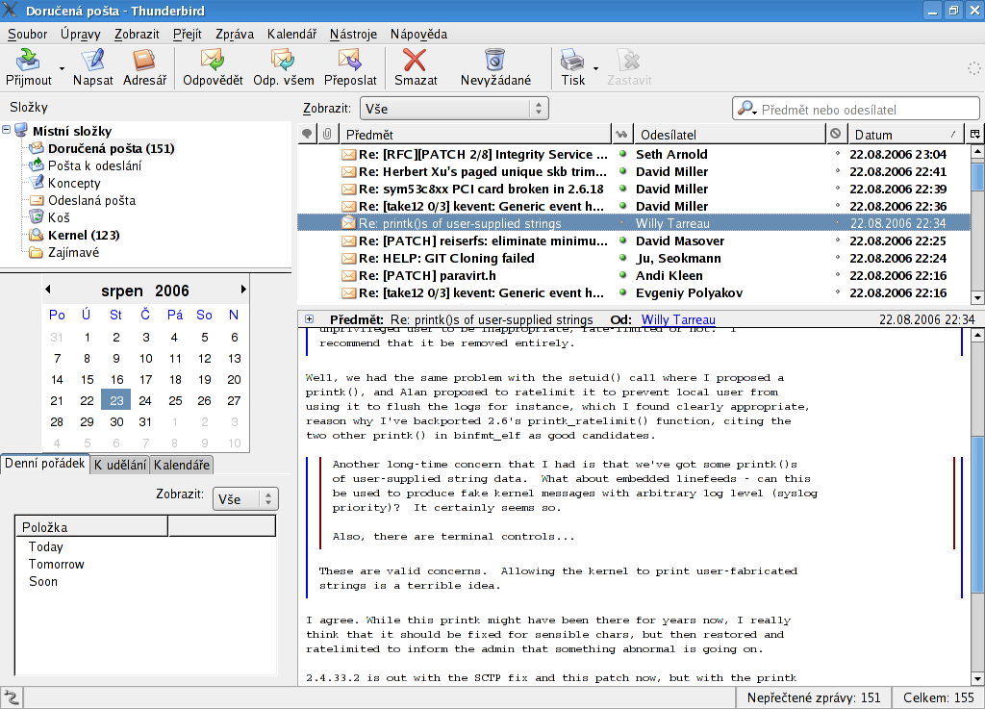Viewport: 985px width, 709px height.
Task: Select day 23 in calendar
Action: 116,400
